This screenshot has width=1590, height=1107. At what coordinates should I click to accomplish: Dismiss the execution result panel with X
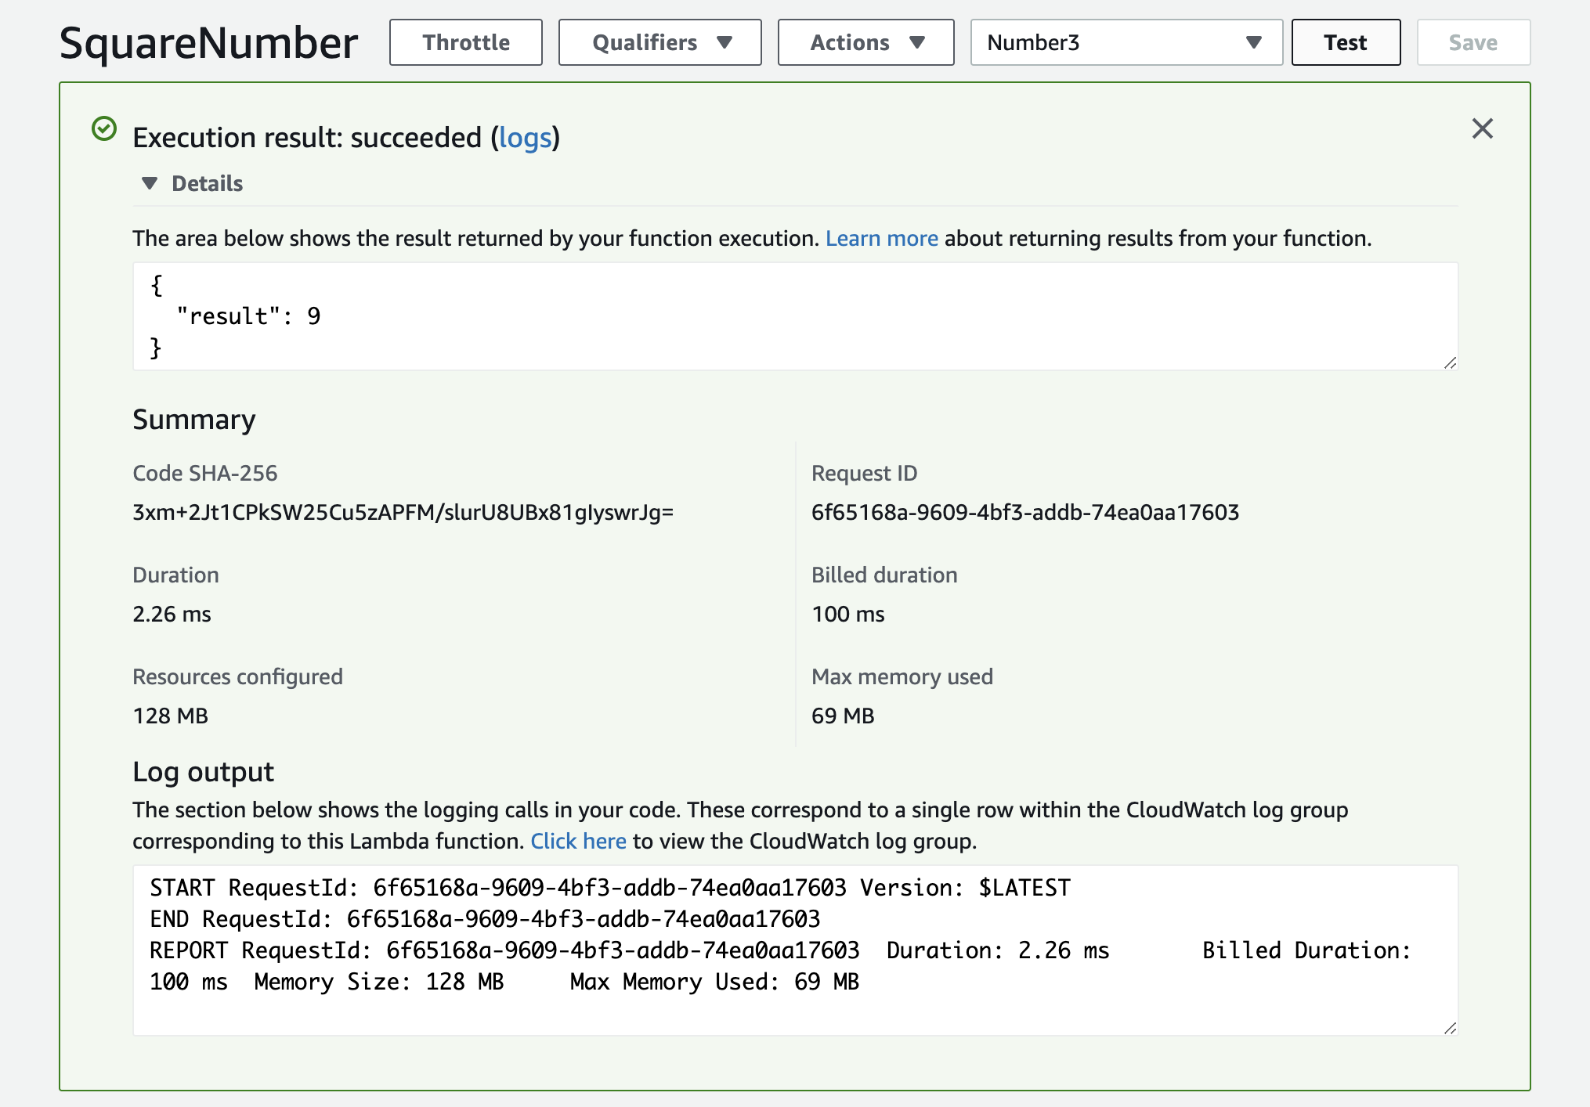pos(1482,128)
